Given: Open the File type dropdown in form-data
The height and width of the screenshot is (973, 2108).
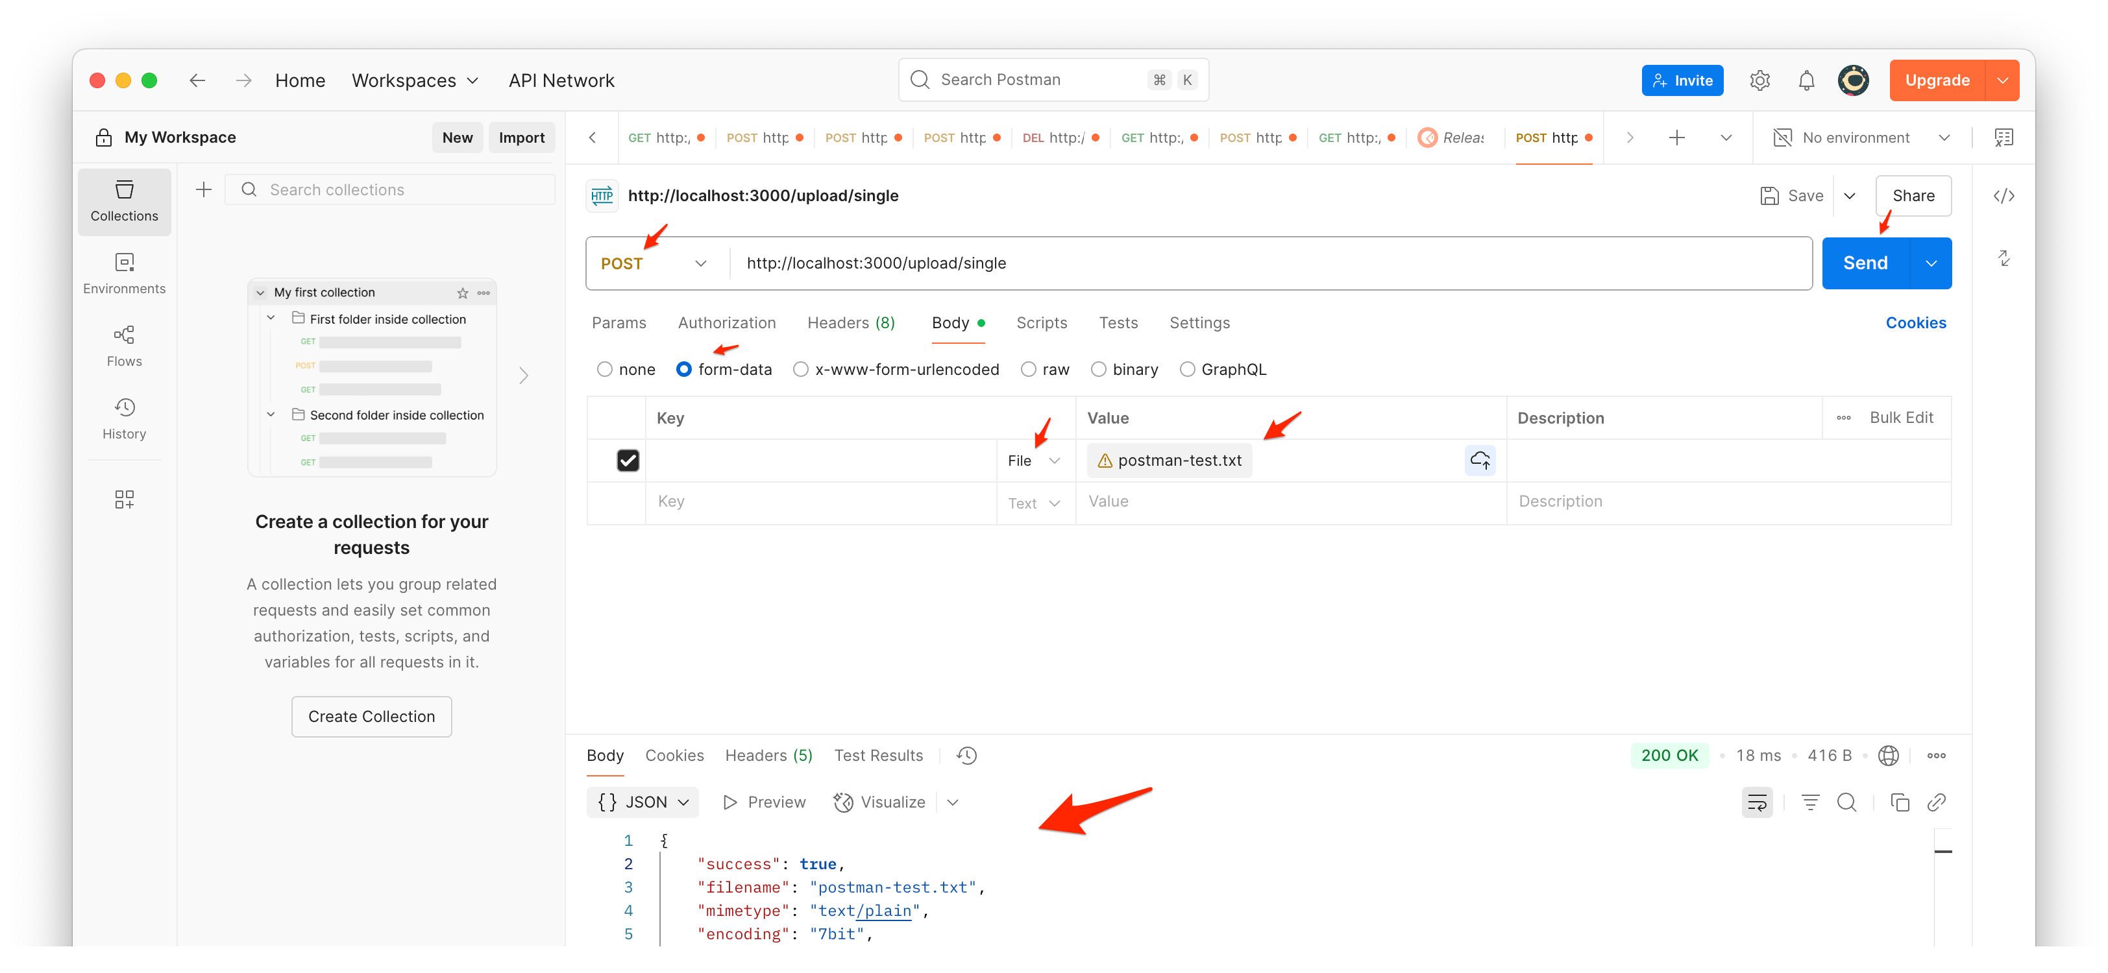Looking at the screenshot, I should point(1033,459).
